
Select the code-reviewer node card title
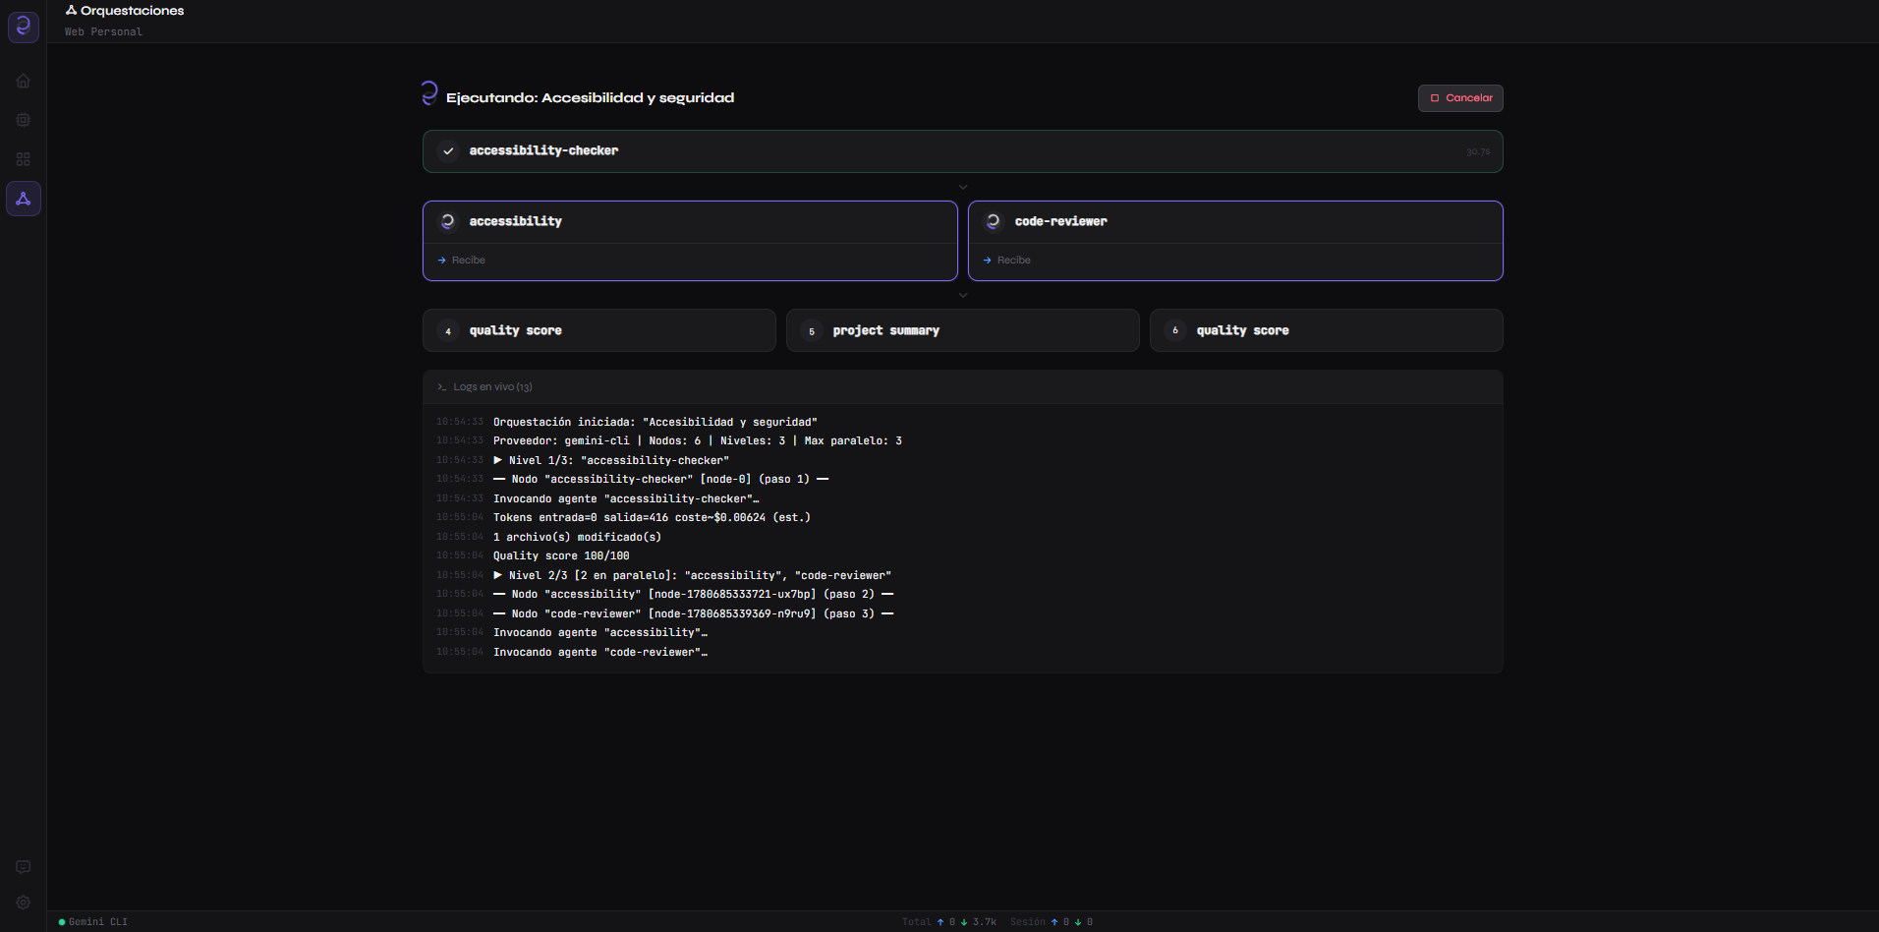tap(1061, 222)
